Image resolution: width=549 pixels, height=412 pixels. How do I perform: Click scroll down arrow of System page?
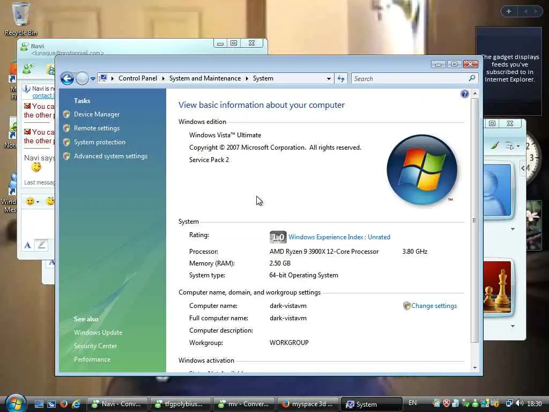coord(475,367)
